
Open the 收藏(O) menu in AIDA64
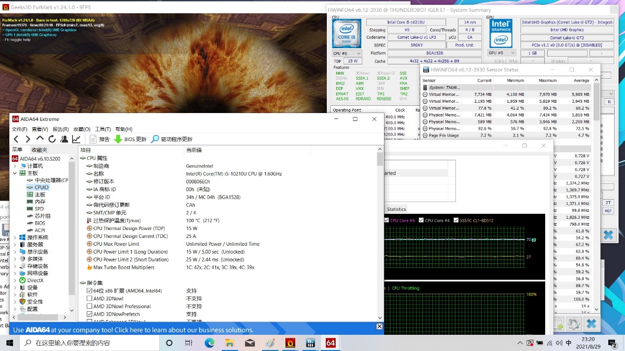tap(82, 129)
